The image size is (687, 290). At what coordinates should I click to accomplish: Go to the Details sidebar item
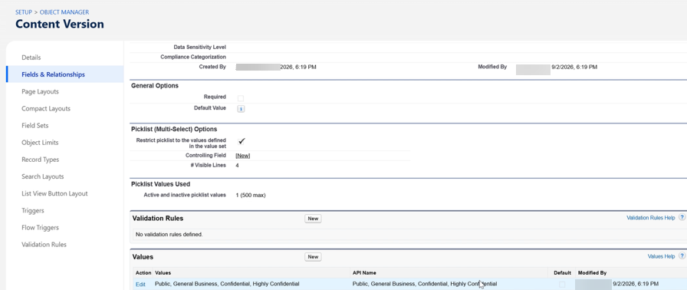[31, 58]
